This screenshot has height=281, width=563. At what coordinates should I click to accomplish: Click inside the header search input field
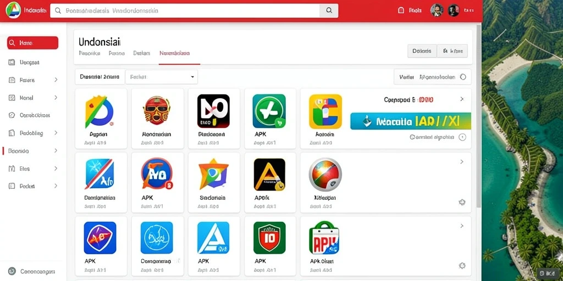[x=185, y=11]
